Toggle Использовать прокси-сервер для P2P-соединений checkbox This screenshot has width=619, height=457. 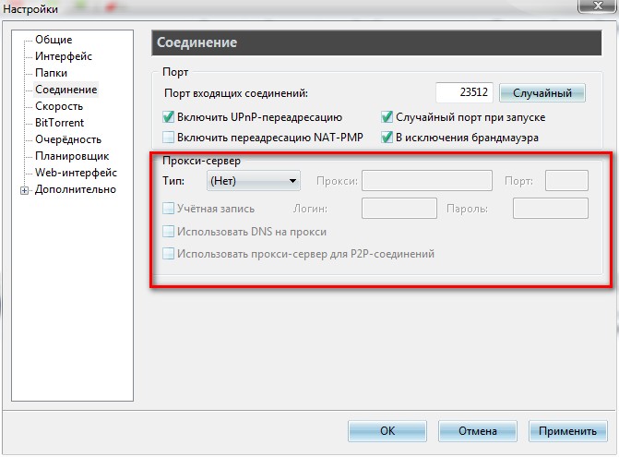coord(168,253)
